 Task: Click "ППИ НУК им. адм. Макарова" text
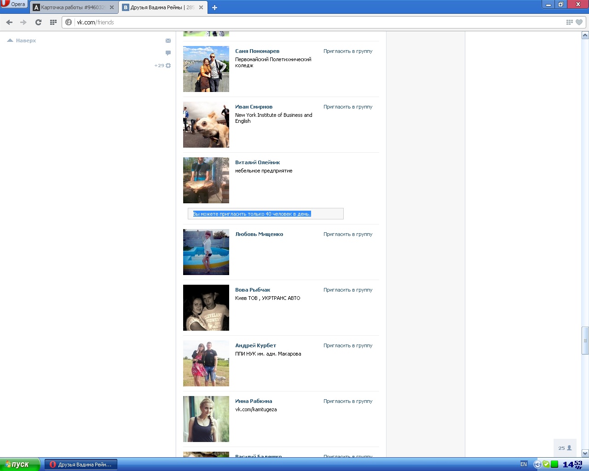[x=268, y=354]
